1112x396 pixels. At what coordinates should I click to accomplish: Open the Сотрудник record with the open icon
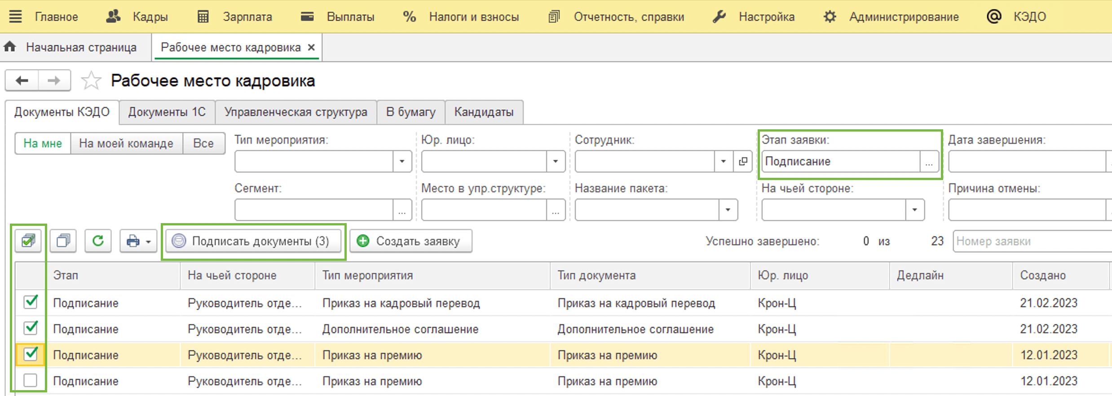tap(743, 161)
